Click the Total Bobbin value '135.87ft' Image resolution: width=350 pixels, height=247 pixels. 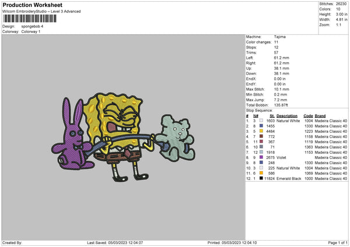pos(281,105)
